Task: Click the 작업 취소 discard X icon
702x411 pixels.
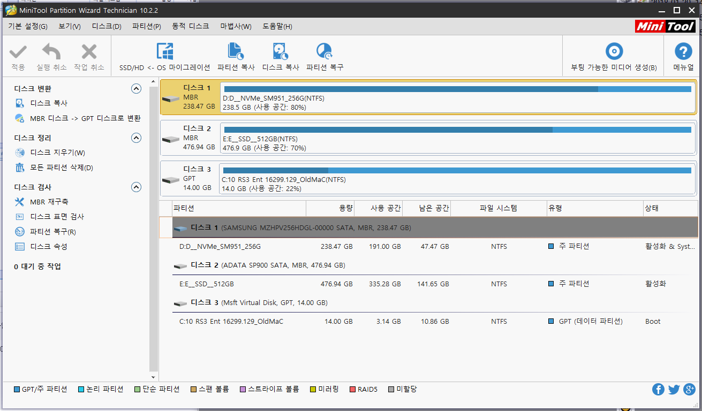Action: (89, 52)
